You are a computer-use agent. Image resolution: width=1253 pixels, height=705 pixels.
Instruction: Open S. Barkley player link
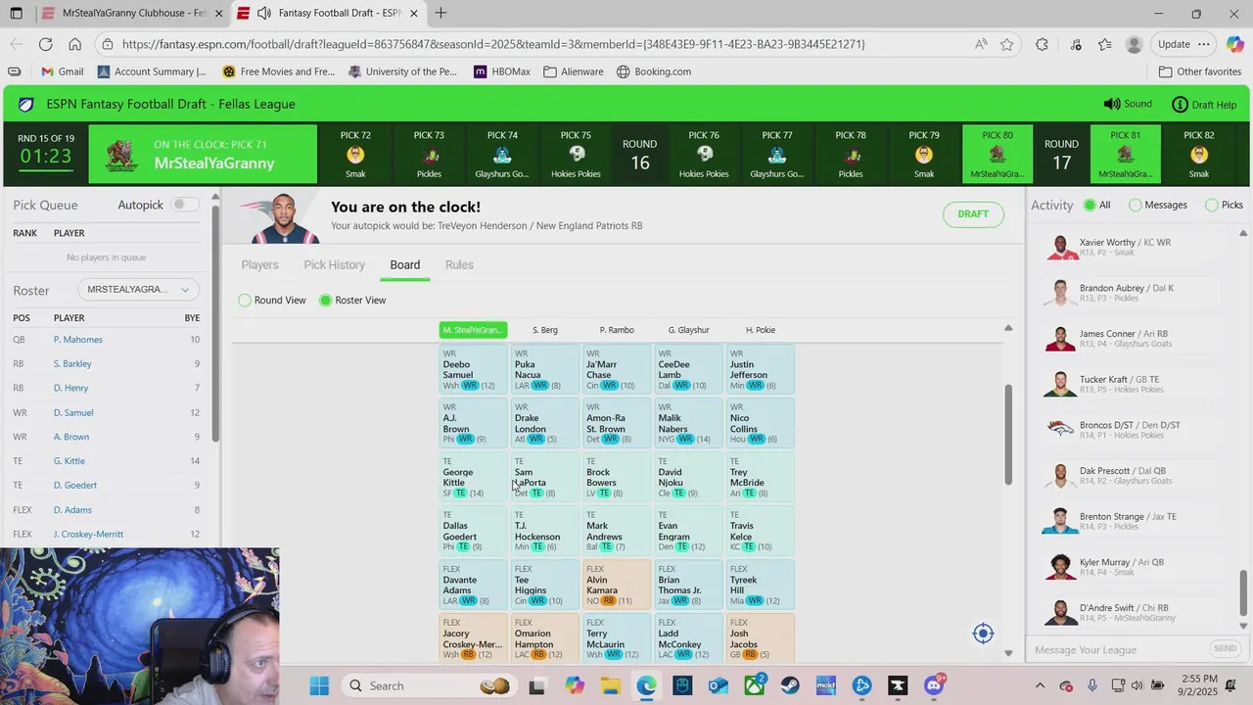tap(72, 364)
